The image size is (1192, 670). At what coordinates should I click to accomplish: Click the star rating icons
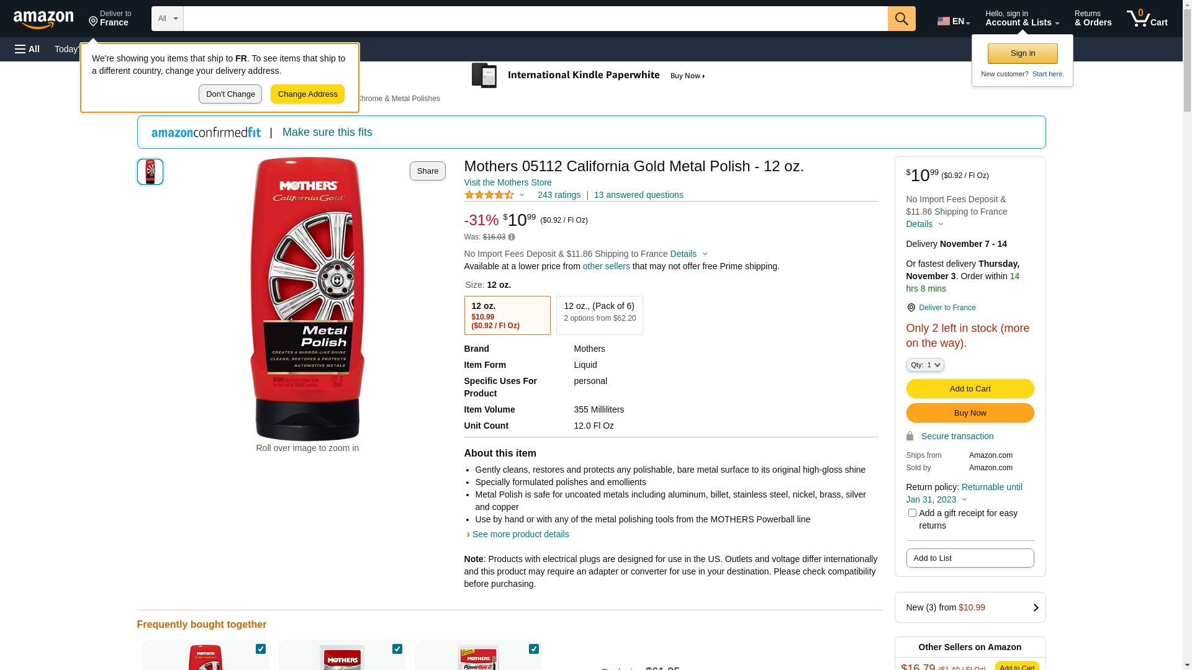click(x=489, y=195)
